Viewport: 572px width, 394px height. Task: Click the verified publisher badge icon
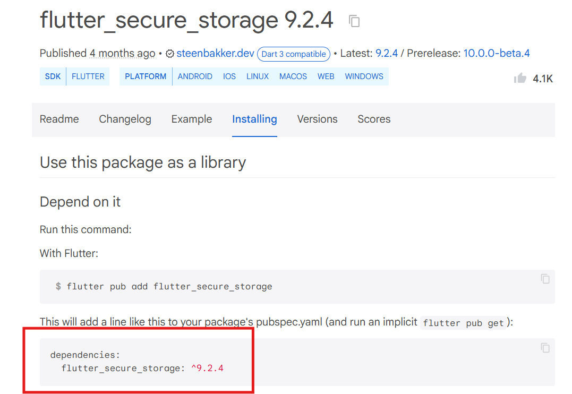tap(169, 54)
